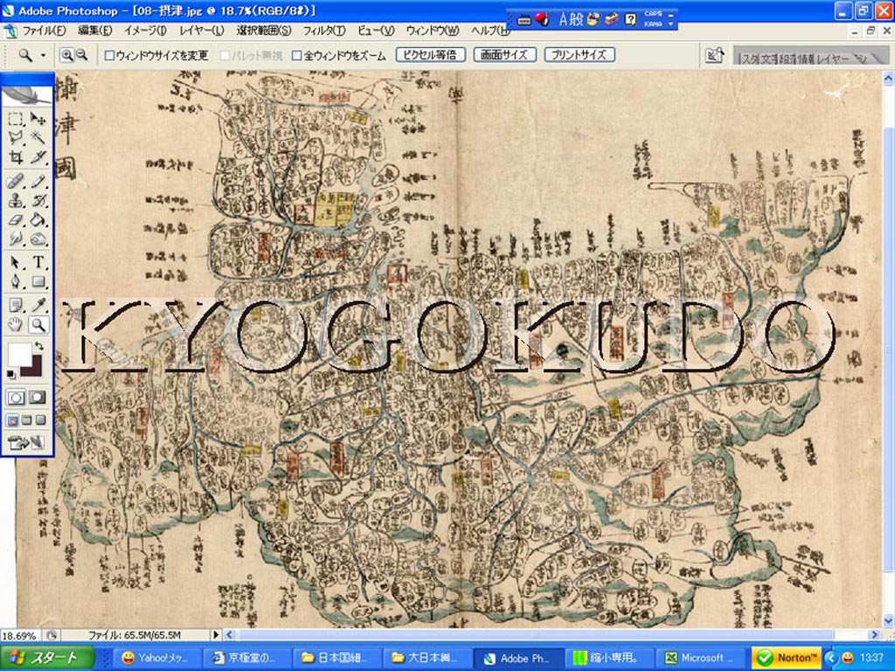Switch to Quick Mask mode
895x671 pixels.
(x=38, y=398)
